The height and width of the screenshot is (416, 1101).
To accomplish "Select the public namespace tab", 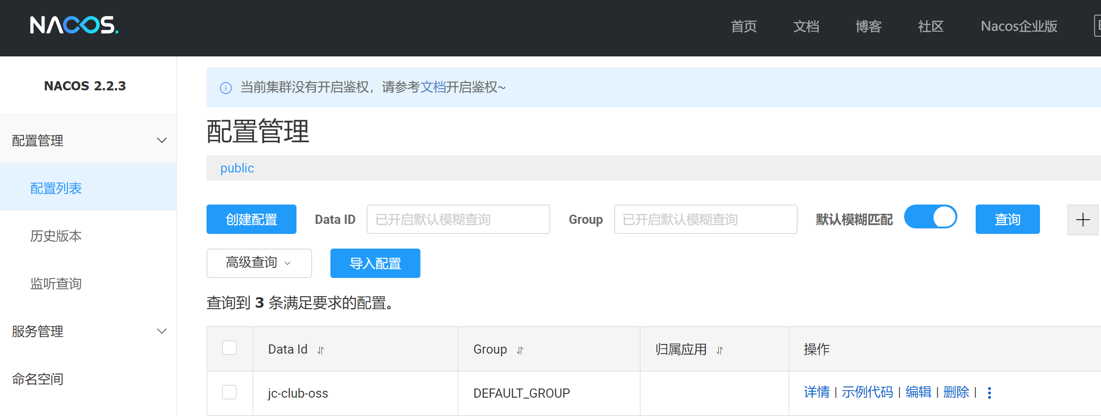I will point(237,168).
